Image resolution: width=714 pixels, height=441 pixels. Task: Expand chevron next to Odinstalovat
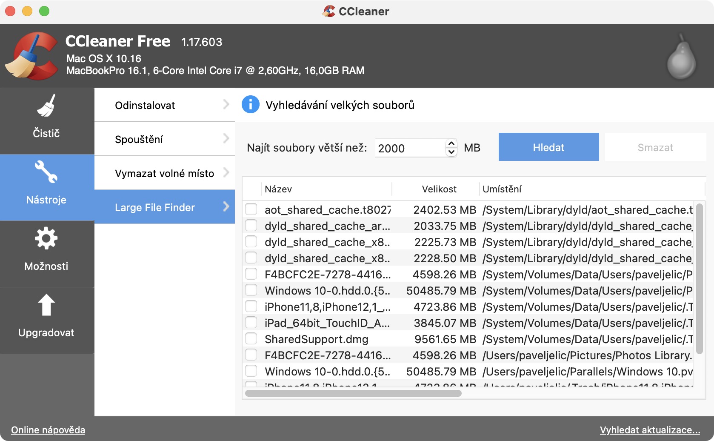click(x=226, y=104)
